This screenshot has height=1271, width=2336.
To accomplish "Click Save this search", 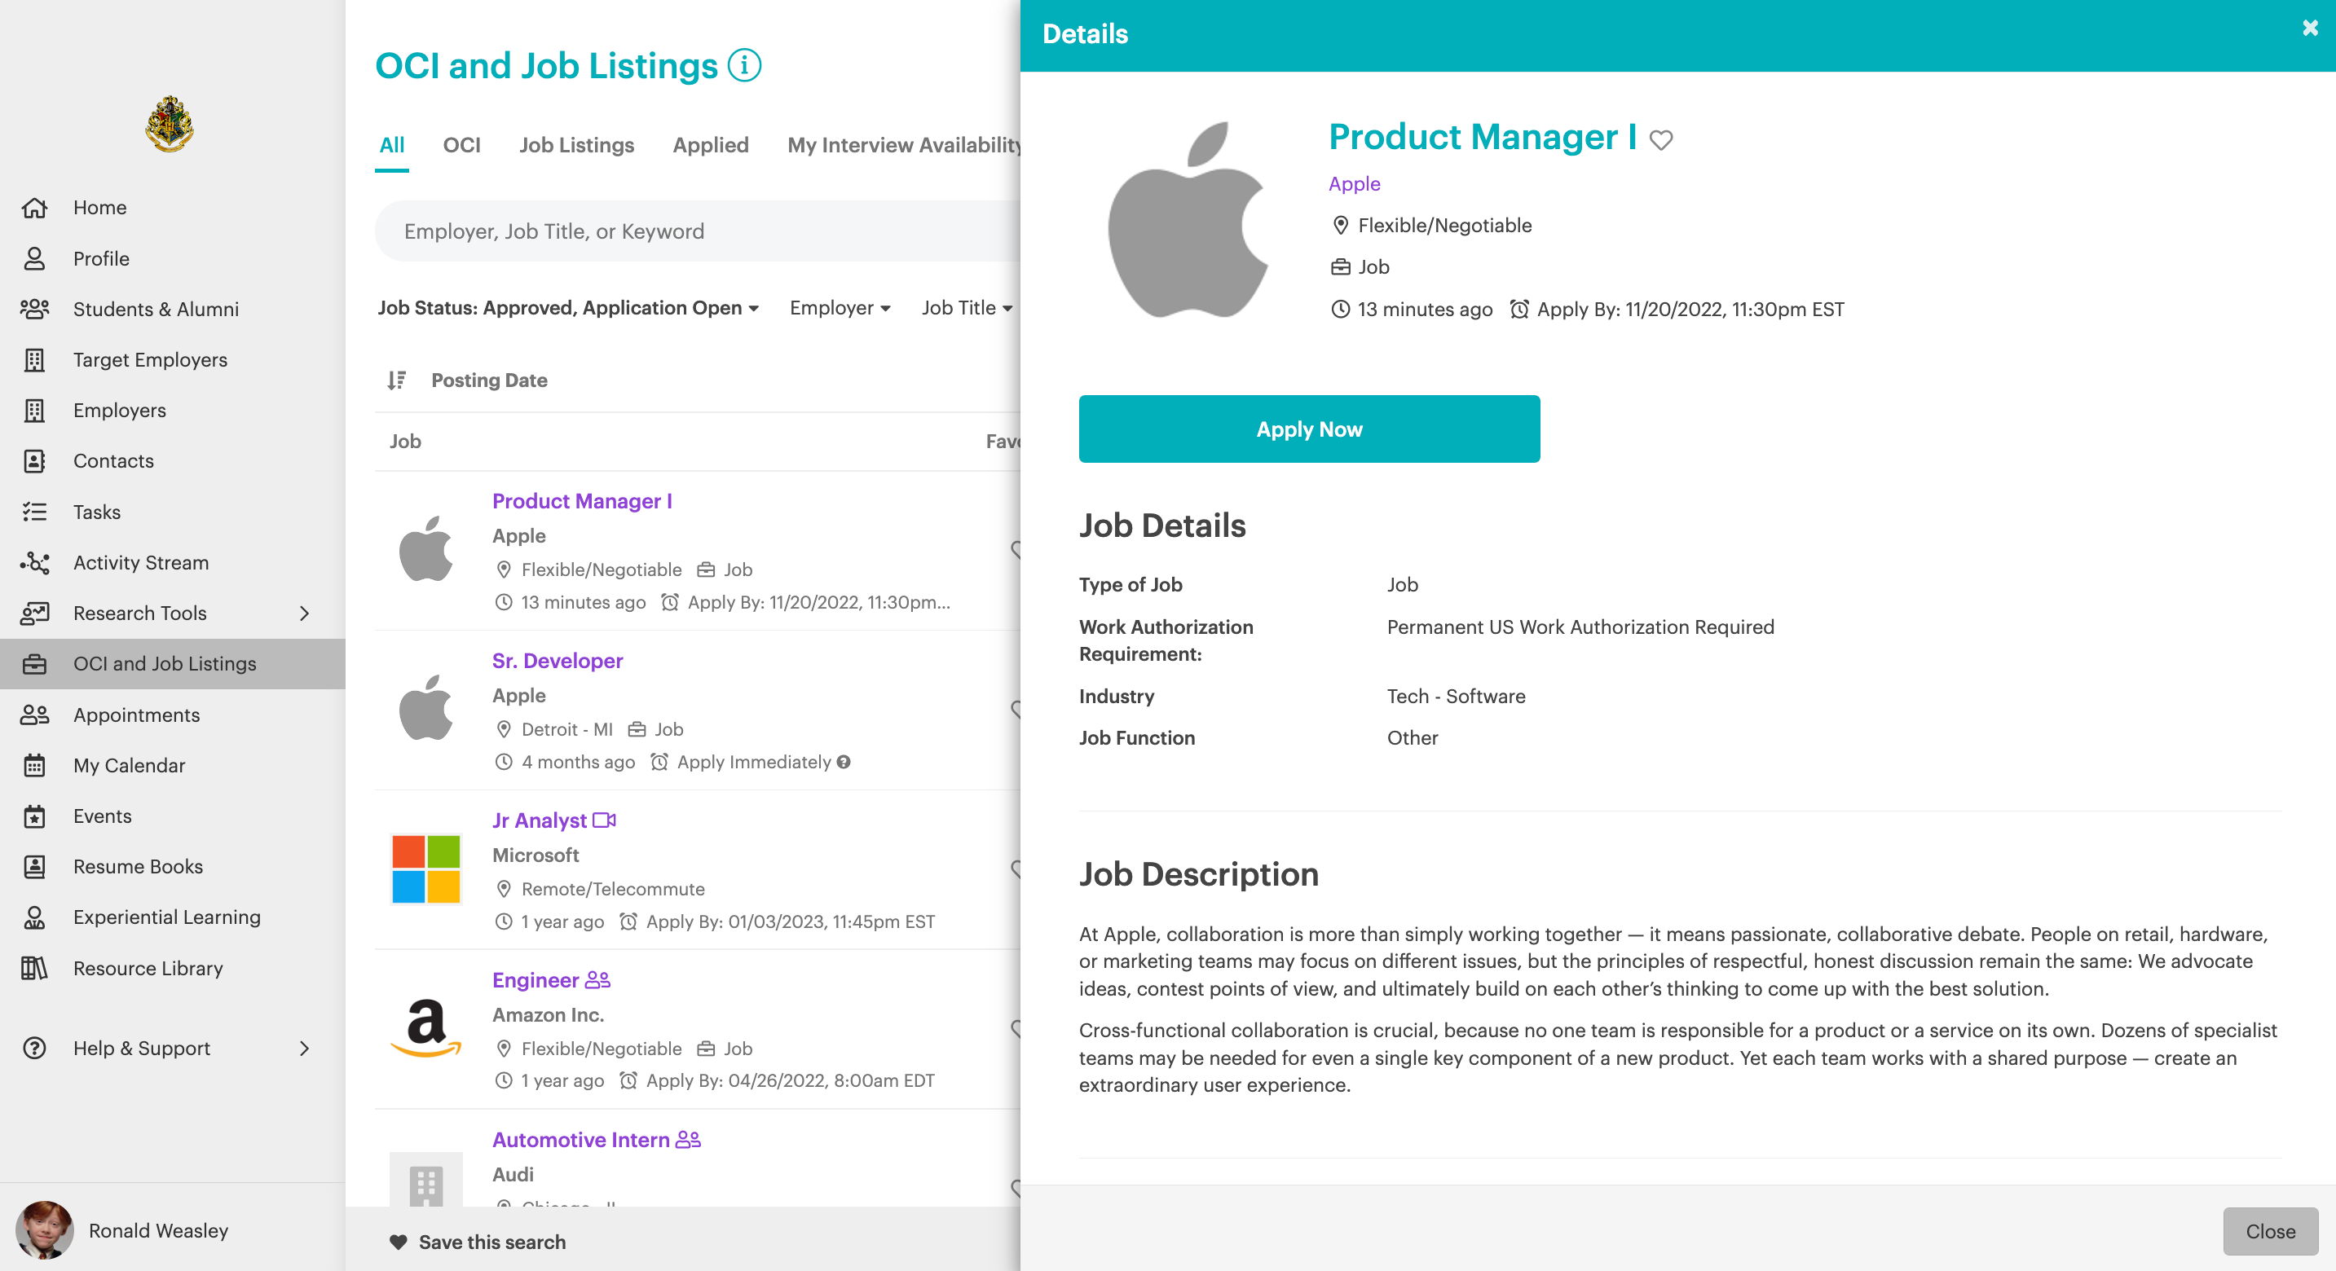I will point(492,1243).
